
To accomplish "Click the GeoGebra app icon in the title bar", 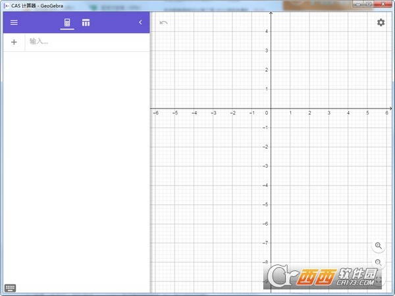I will 7,5.
